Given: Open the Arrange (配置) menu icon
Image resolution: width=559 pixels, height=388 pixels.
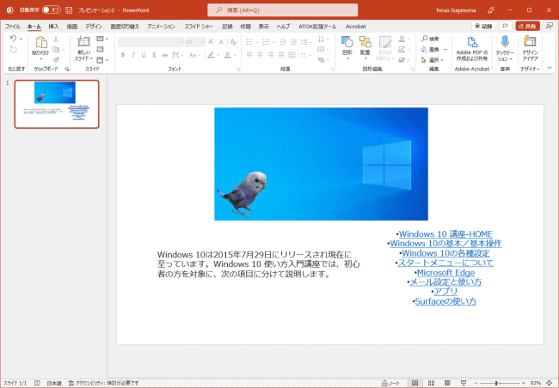Looking at the screenshot, I should point(365,42).
